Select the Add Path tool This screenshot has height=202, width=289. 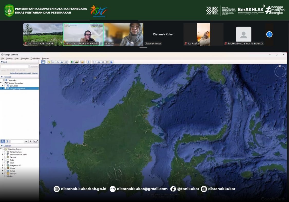coord(58,62)
